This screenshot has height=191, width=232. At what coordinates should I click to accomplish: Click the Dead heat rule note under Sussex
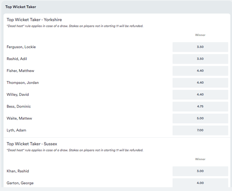(75, 150)
